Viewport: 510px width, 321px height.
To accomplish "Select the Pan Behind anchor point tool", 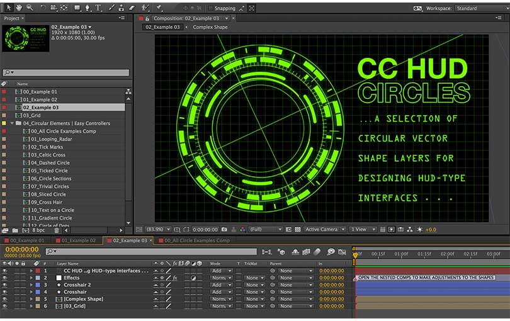I will pyautogui.click(x=64, y=8).
